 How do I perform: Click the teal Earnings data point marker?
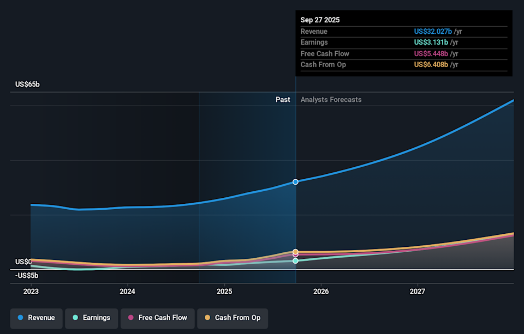295,261
